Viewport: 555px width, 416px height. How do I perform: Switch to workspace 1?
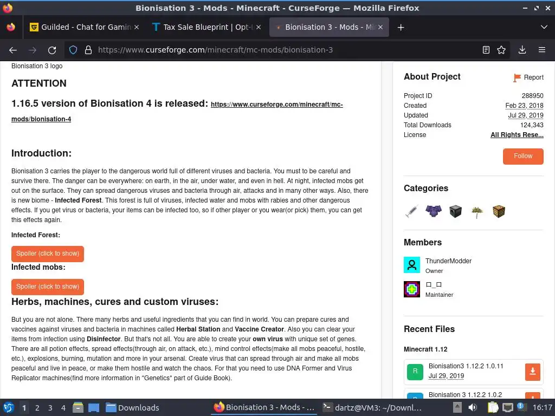coord(24,408)
